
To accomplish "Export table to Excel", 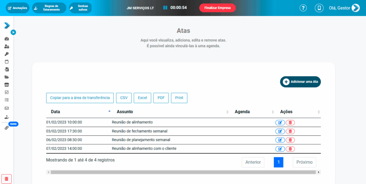I will click(142, 98).
